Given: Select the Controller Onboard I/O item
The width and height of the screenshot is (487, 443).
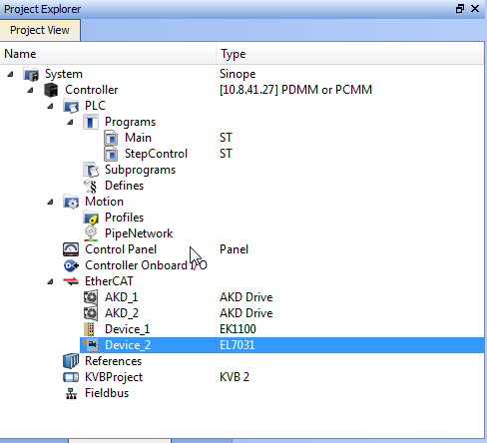Looking at the screenshot, I should 146,265.
